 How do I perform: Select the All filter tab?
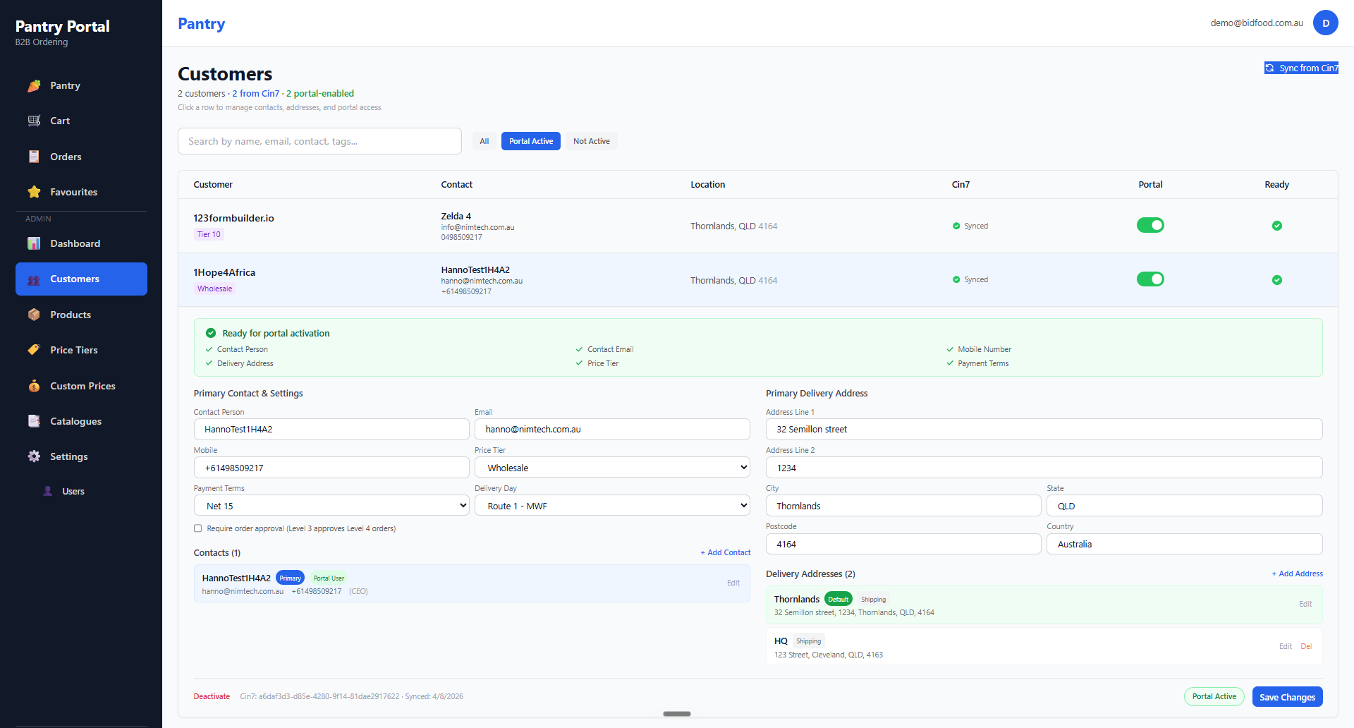484,141
